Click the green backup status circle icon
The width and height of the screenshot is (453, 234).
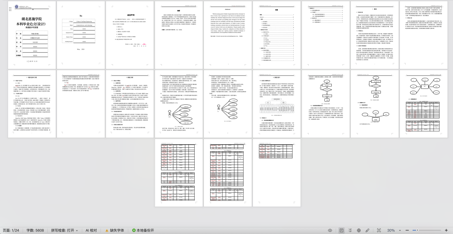[x=134, y=230]
